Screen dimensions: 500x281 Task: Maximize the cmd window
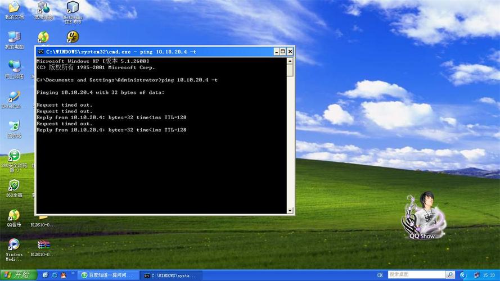click(x=283, y=52)
